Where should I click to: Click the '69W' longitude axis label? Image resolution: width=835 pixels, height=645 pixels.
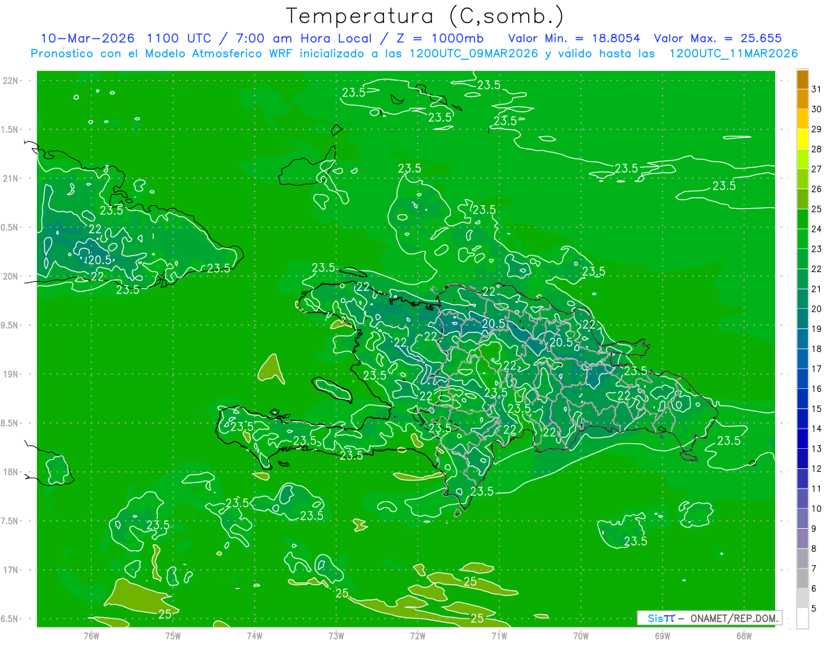662,635
